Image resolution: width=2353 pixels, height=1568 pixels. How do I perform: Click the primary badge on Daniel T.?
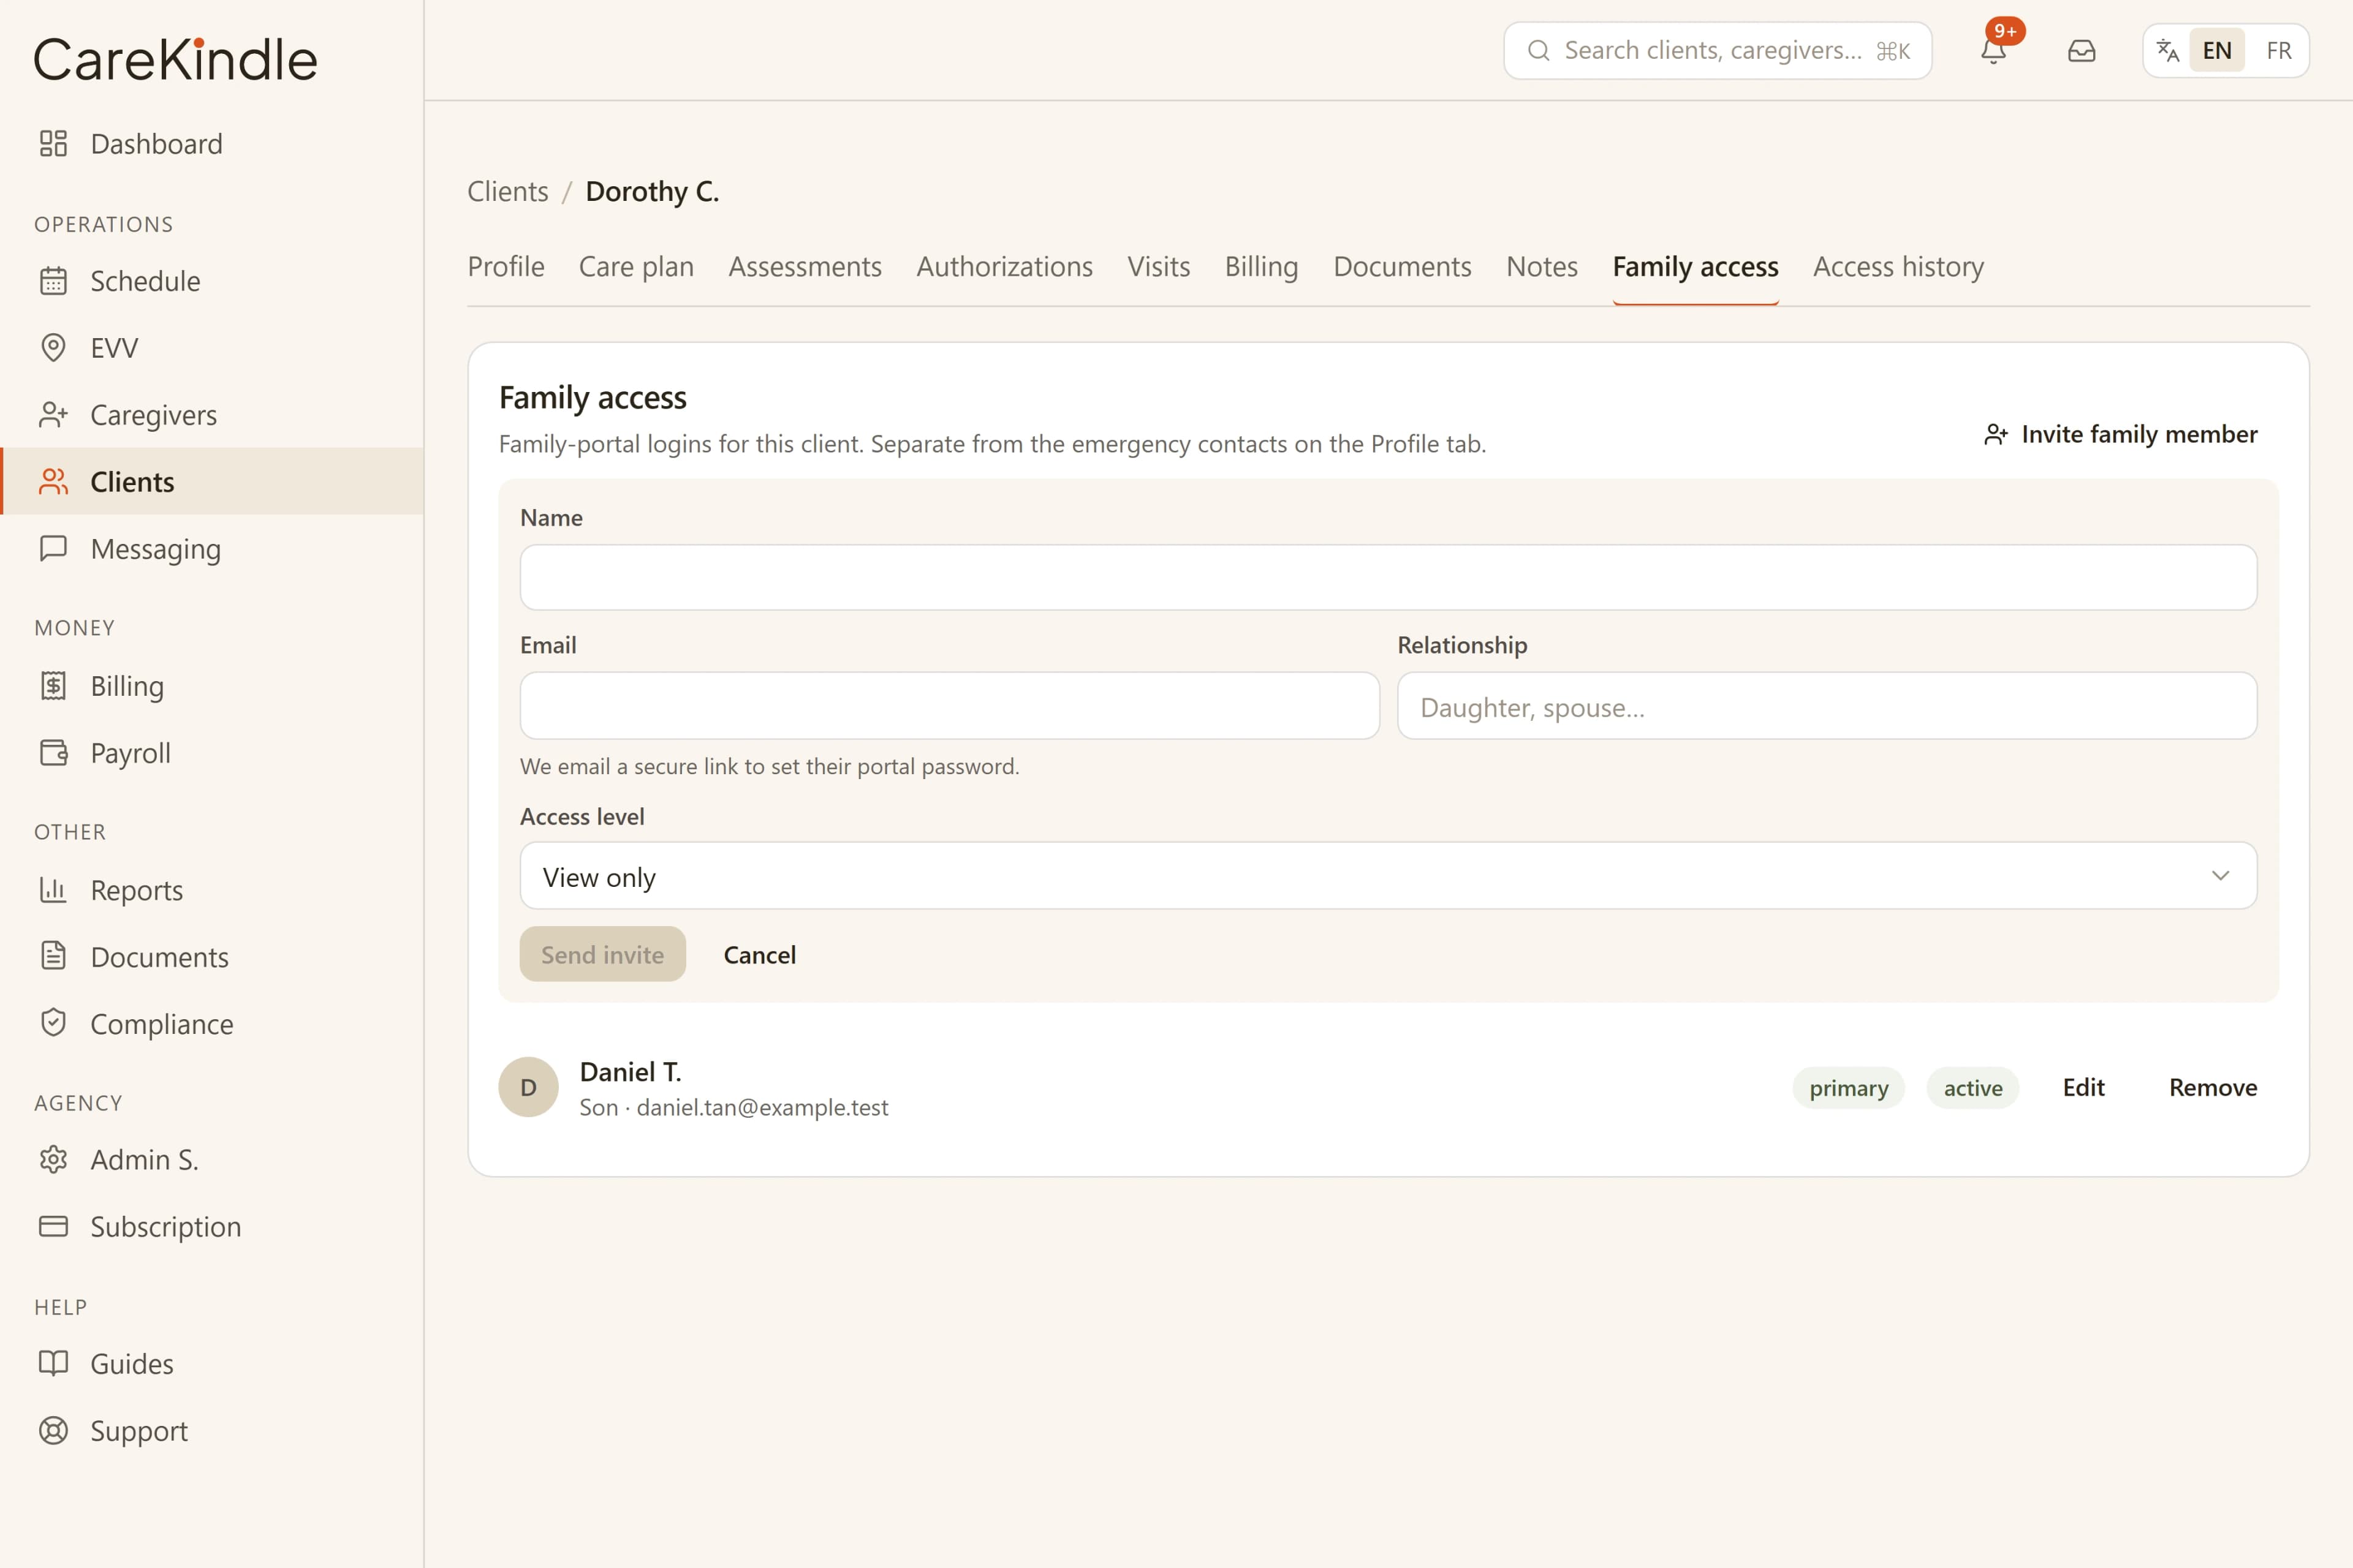click(x=1849, y=1088)
